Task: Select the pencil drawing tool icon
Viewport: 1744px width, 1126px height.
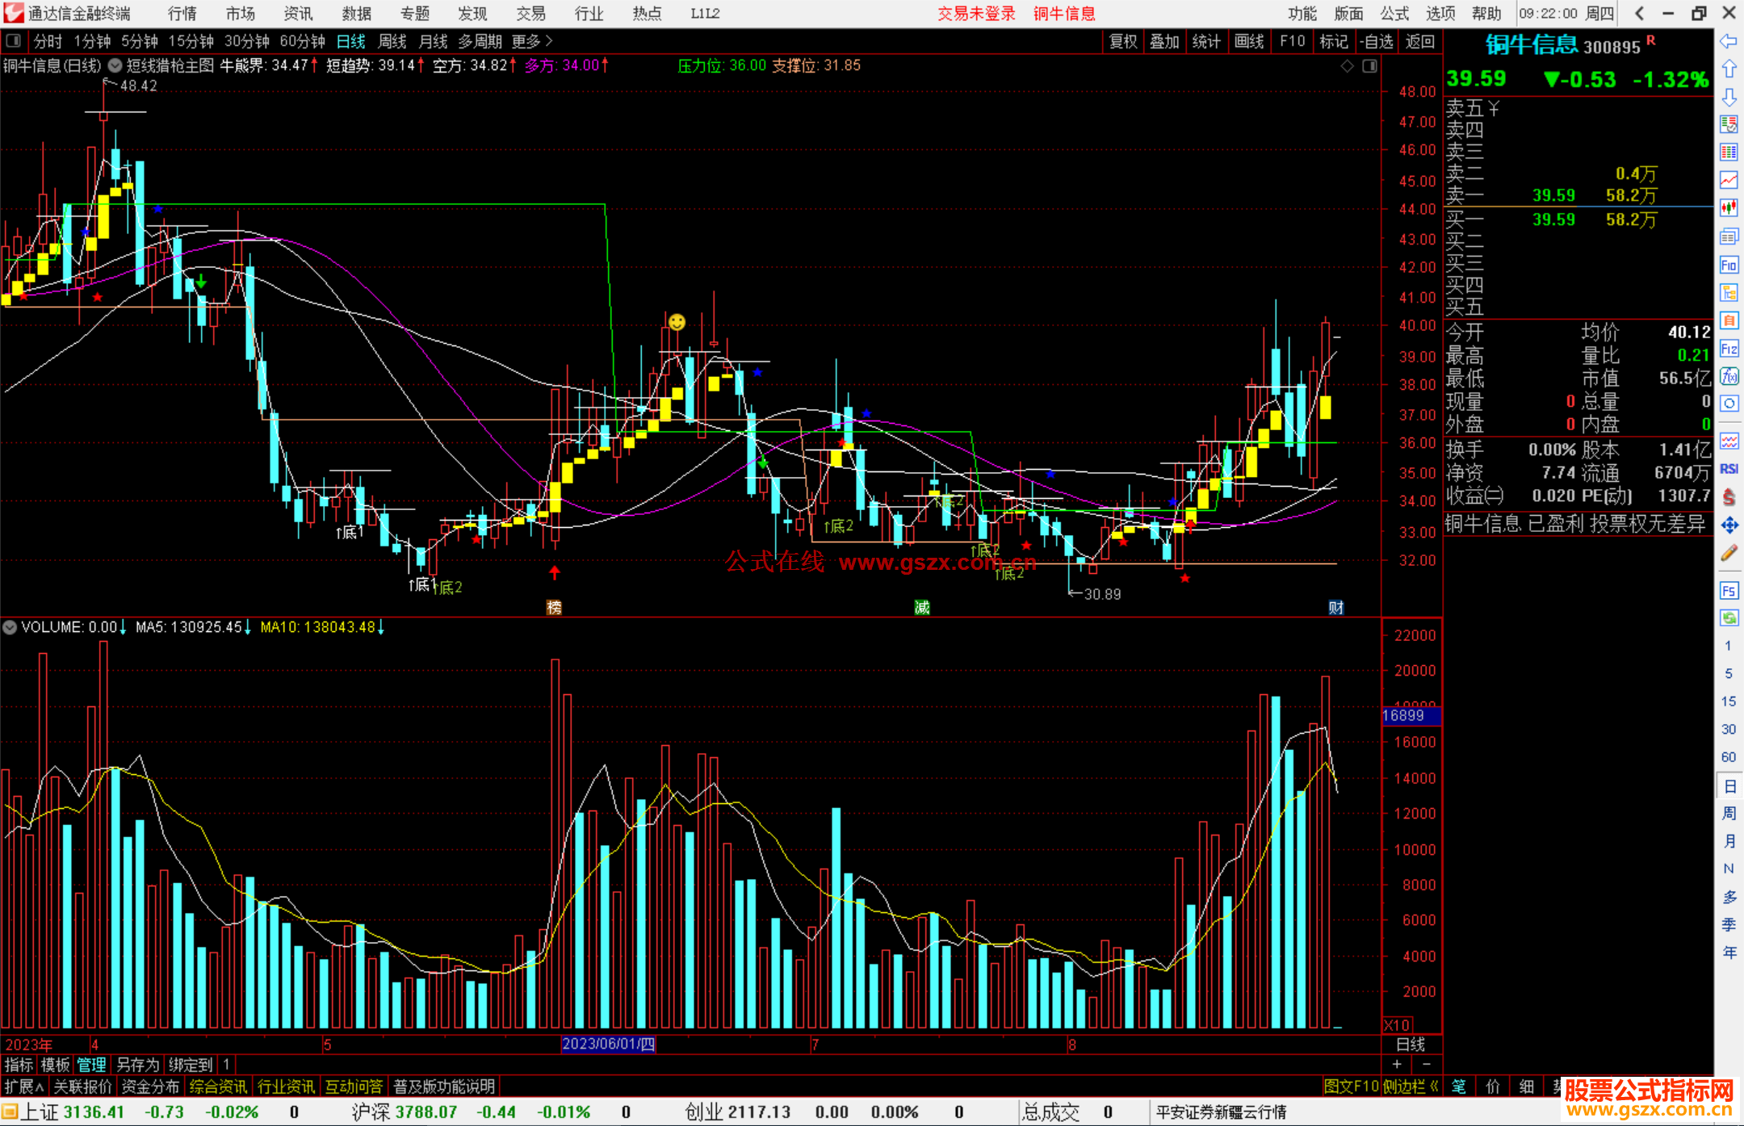Action: point(1729,554)
